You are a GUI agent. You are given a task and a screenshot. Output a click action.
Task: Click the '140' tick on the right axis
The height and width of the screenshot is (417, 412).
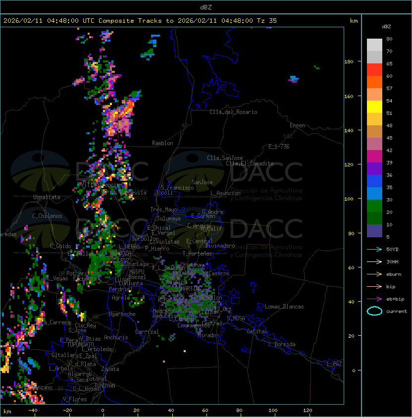349,131
